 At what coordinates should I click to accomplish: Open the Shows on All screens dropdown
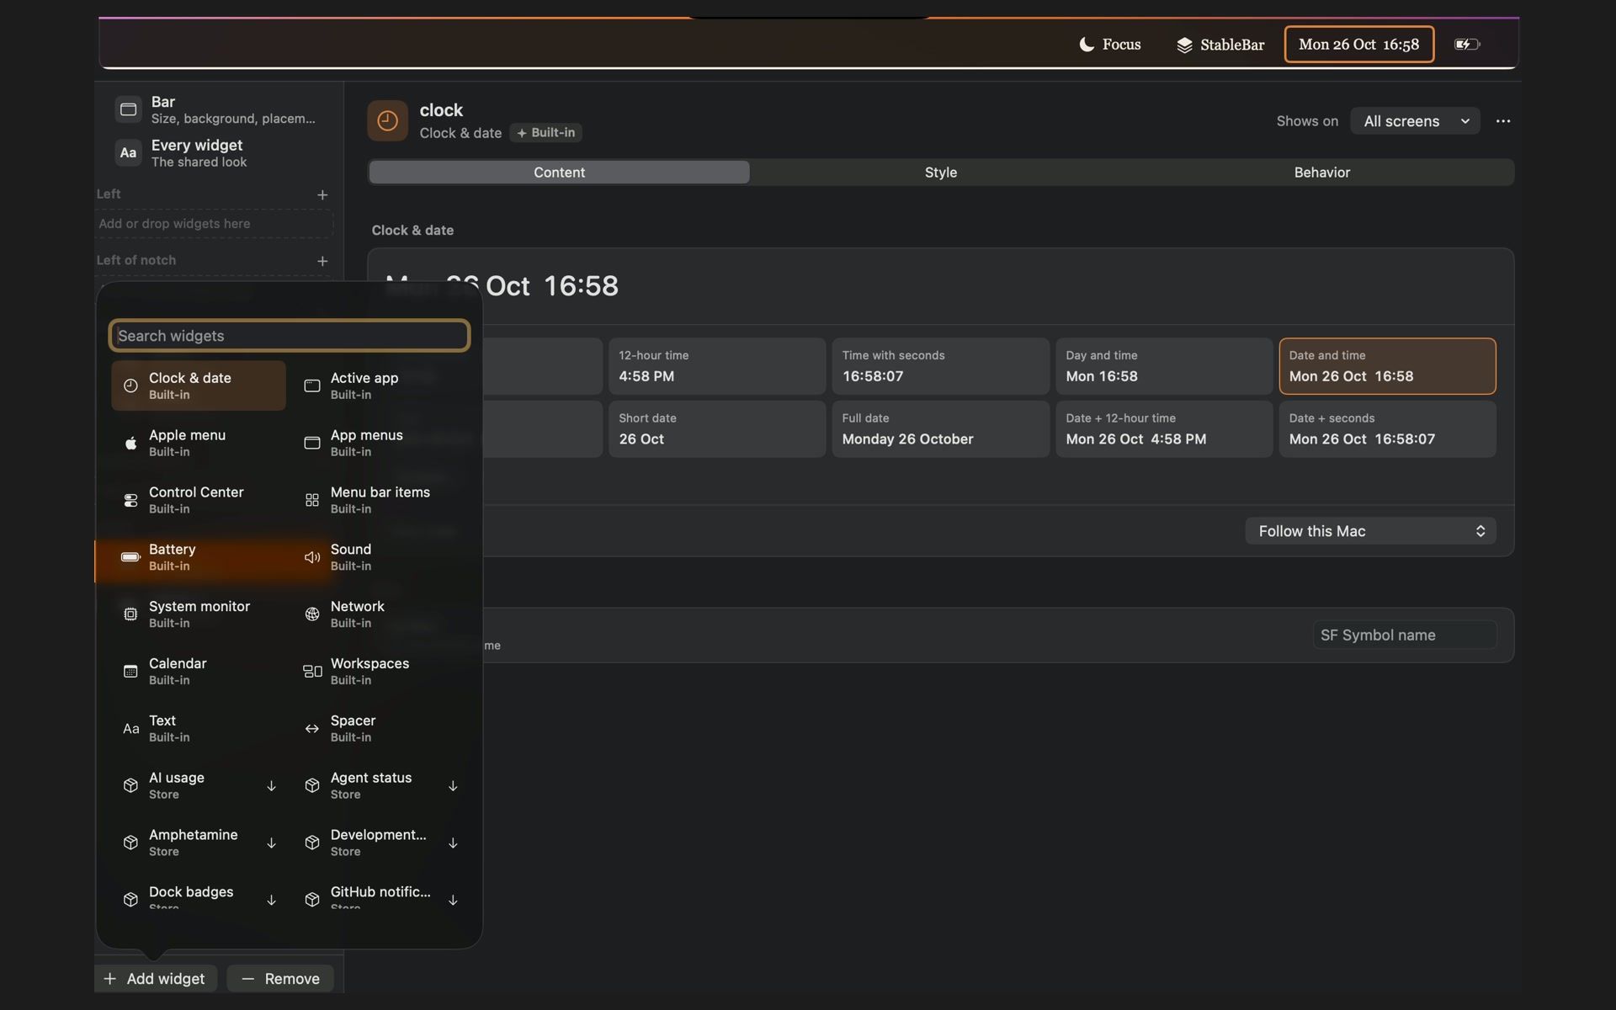click(x=1415, y=121)
